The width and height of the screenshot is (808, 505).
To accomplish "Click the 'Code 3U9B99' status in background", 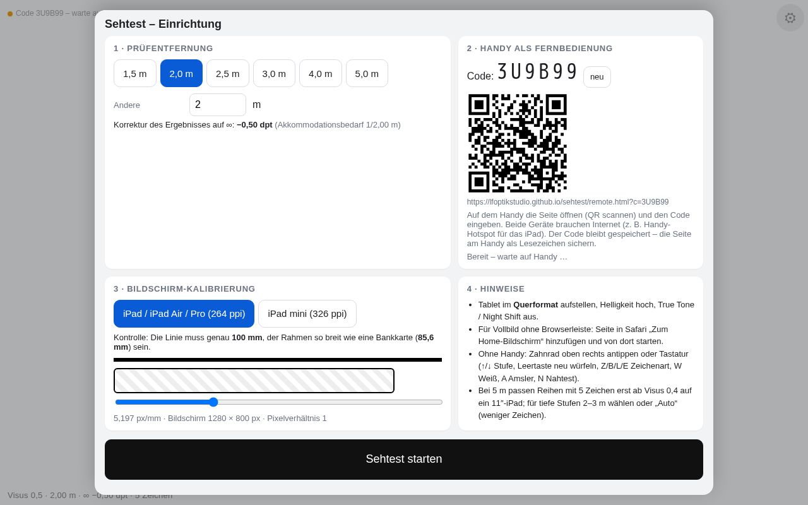I will pyautogui.click(x=52, y=13).
